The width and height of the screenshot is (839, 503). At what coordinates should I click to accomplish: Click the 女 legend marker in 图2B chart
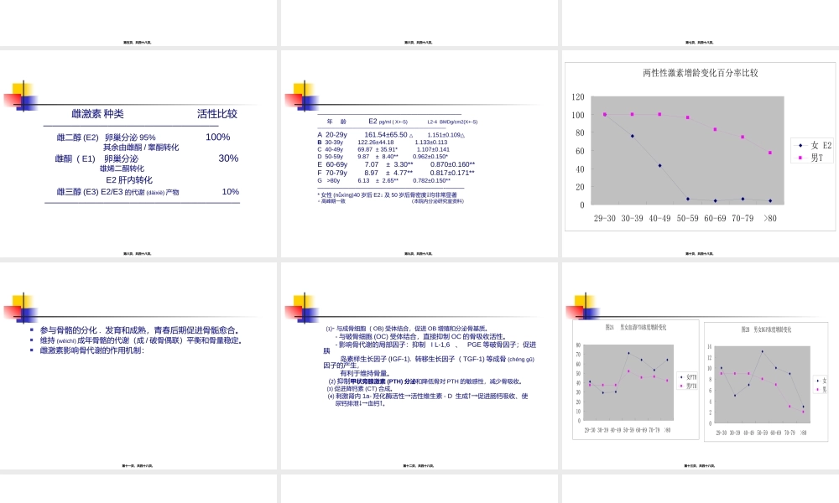[x=818, y=380]
